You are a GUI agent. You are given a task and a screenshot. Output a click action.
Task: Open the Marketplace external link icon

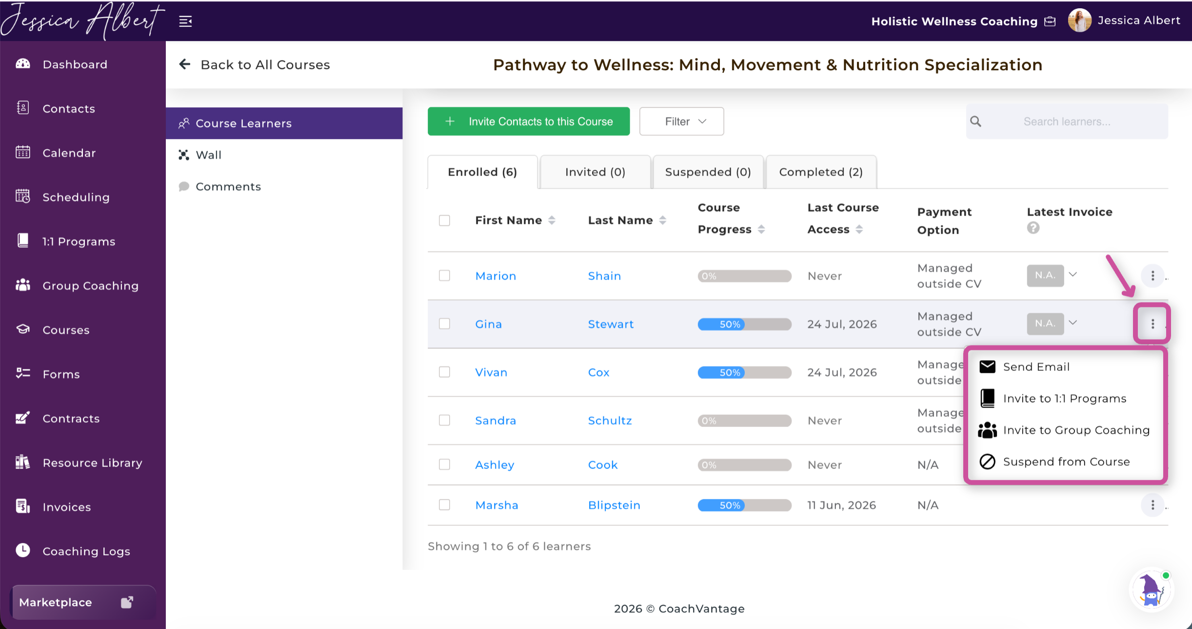click(x=127, y=602)
